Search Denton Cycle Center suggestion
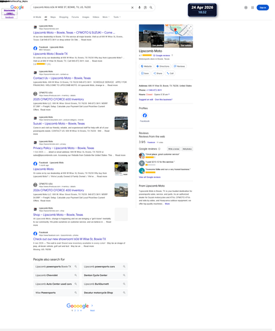Viewport: 275px width, 331px height. (x=105, y=275)
